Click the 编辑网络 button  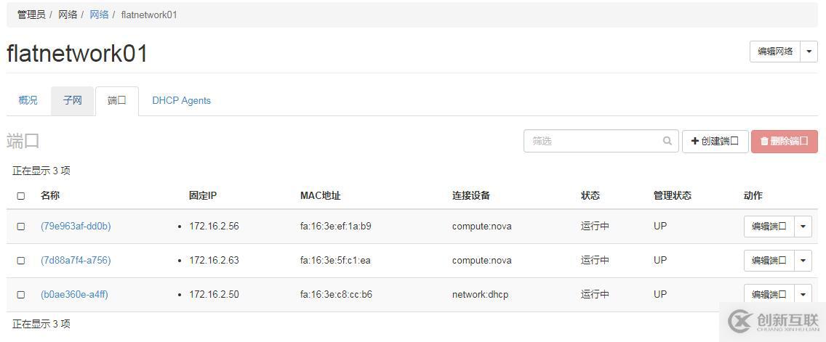click(774, 52)
